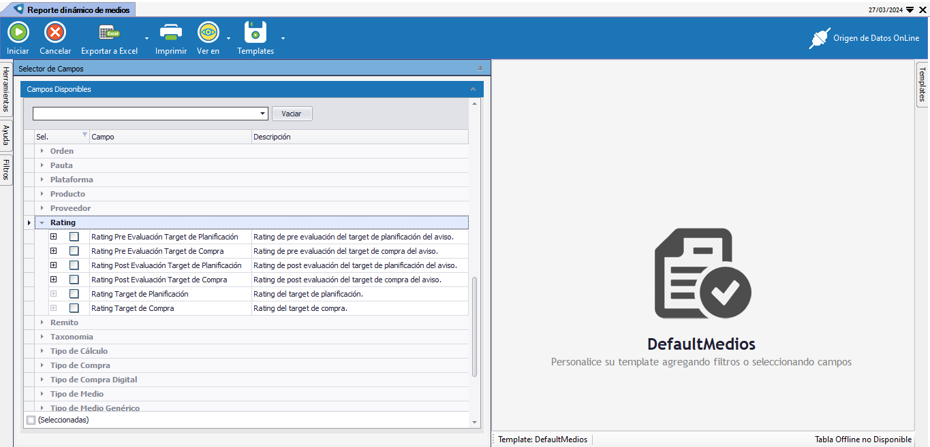Collapse the Rating group
930x447 pixels.
[42, 222]
